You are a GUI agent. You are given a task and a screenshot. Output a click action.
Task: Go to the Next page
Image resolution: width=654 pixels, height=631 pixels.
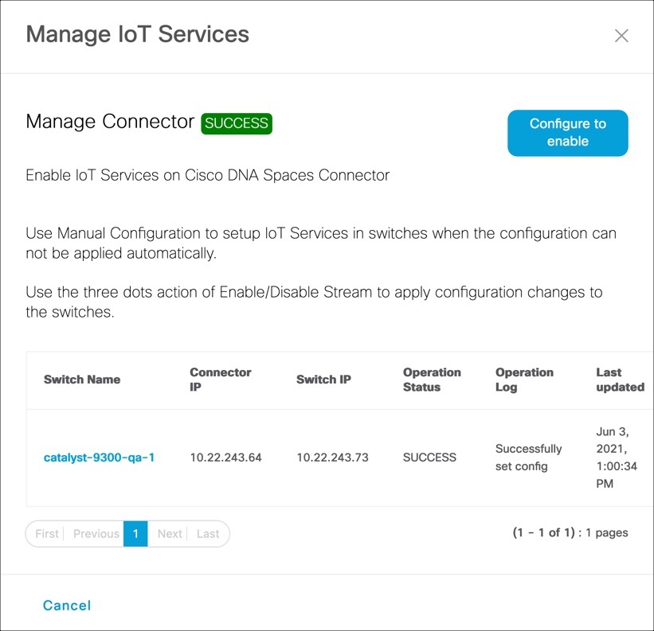pos(170,534)
